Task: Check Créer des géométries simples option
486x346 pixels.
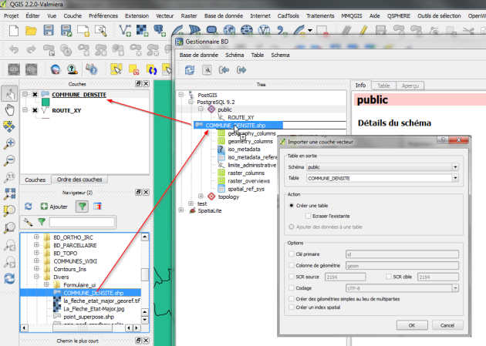Action: (291, 299)
